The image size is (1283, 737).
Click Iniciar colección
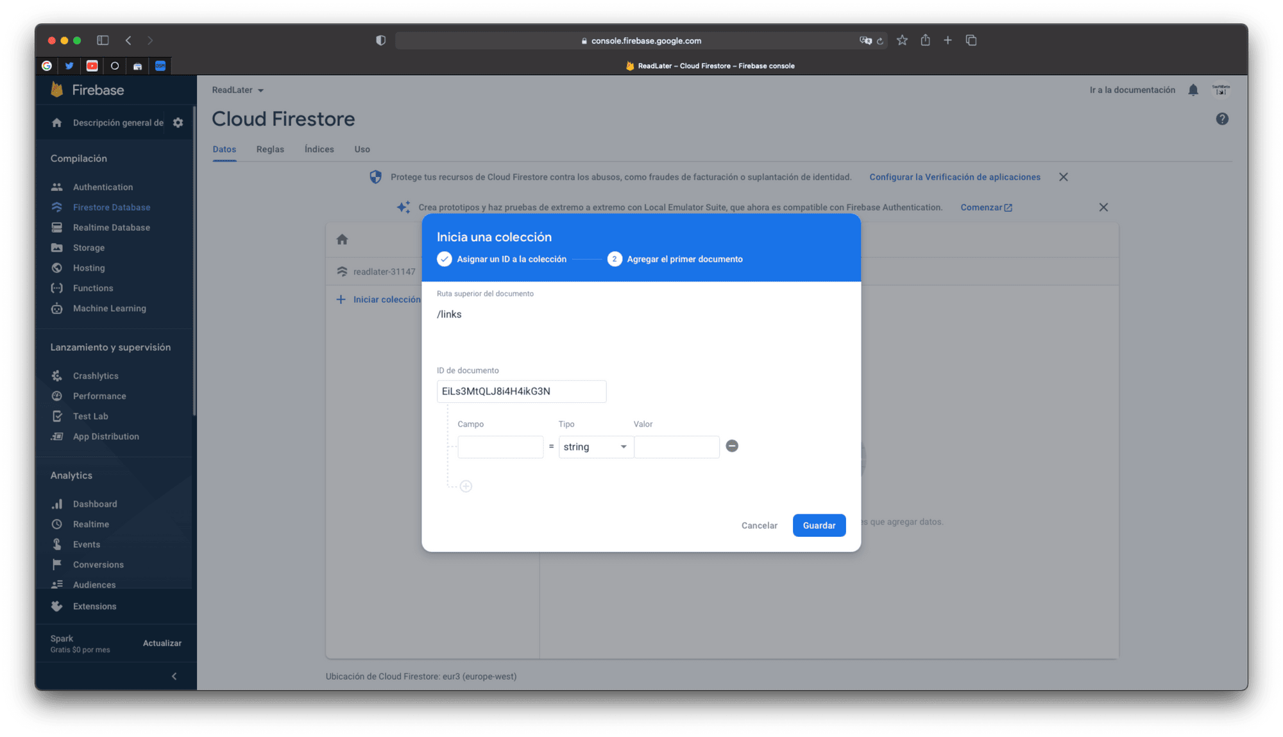[379, 300]
